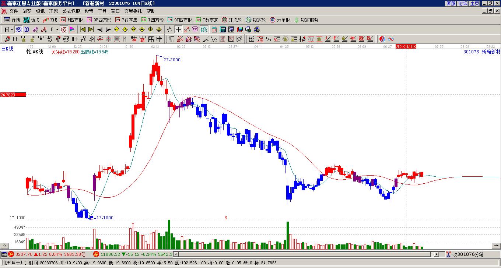Click the 论坛 forum button
Image resolution: width=501 pixels, height=268 pixels.
click(463, 3)
